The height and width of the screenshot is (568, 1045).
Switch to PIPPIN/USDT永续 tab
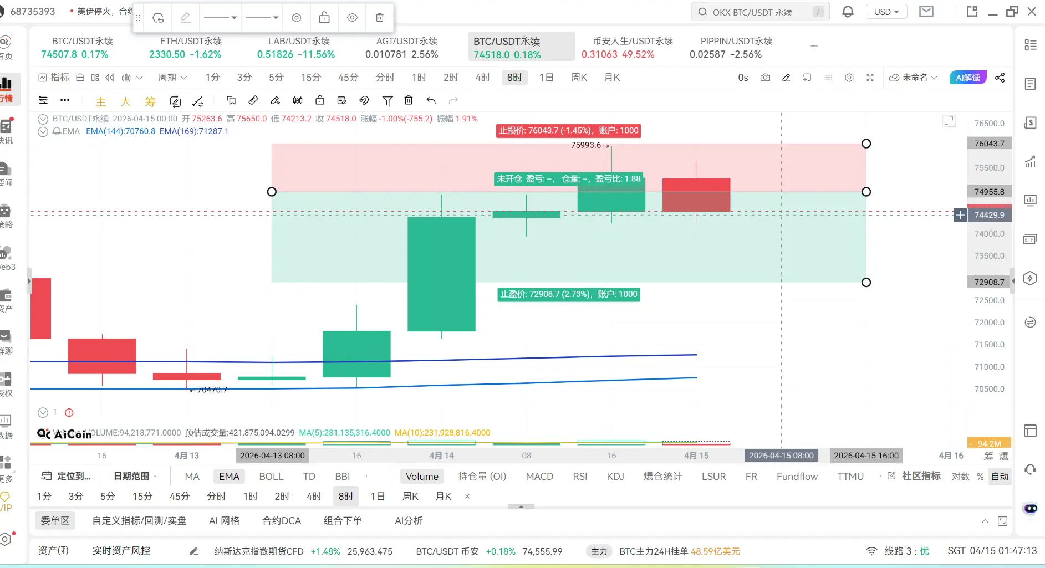(736, 47)
